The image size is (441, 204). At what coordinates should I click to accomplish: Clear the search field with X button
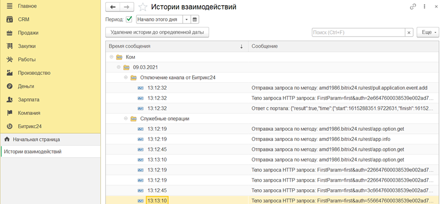pyautogui.click(x=408, y=33)
